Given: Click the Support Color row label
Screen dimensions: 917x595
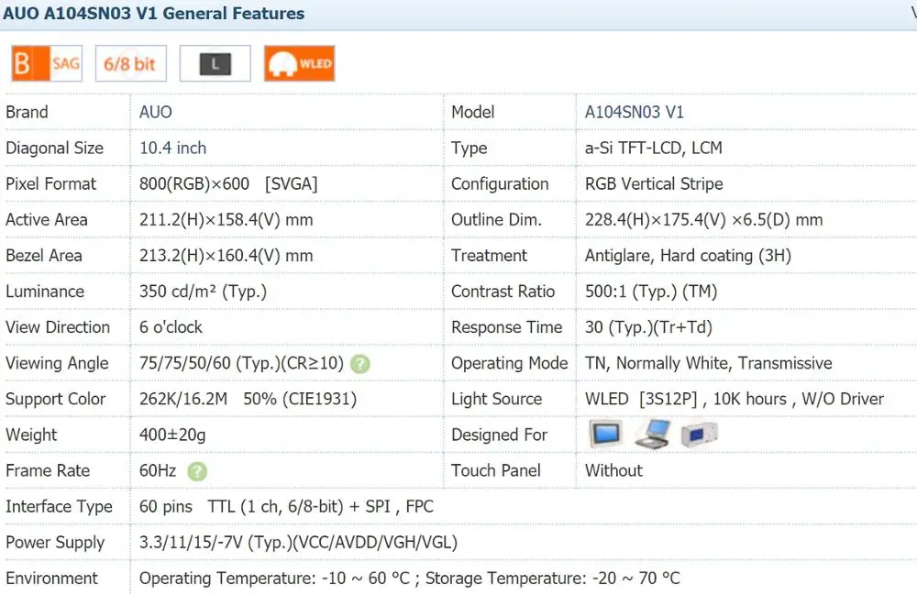Looking at the screenshot, I should 56,399.
